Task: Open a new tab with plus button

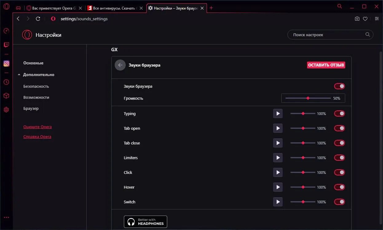Action: (211, 8)
